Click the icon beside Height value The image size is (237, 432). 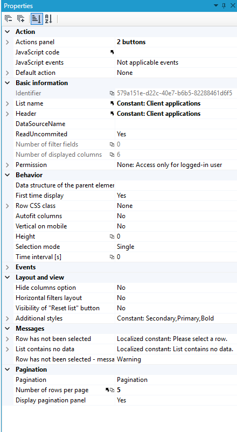click(111, 236)
